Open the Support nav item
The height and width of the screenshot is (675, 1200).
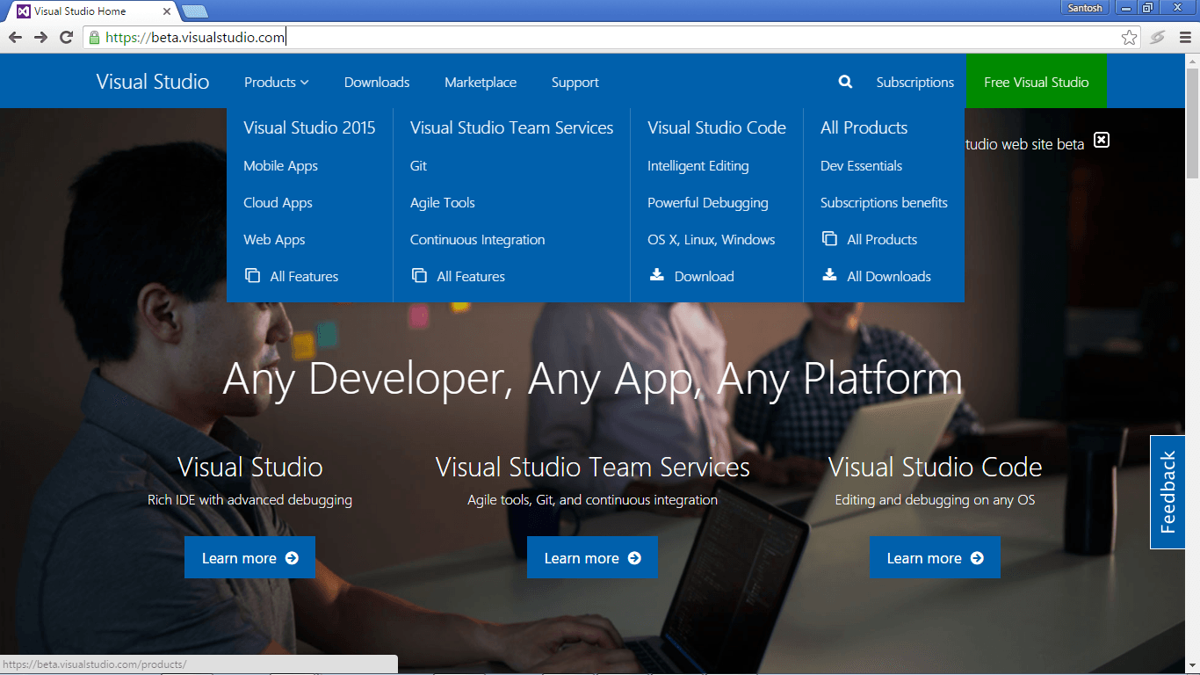click(575, 82)
